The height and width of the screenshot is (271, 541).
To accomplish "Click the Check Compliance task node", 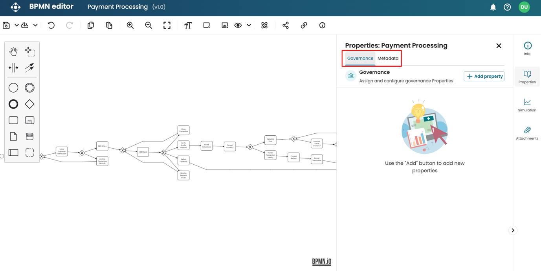I will point(207,146).
